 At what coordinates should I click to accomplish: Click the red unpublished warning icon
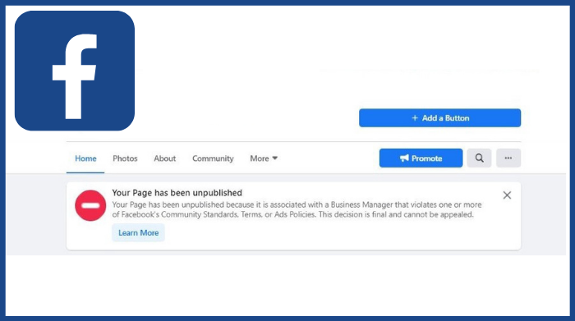tap(90, 205)
